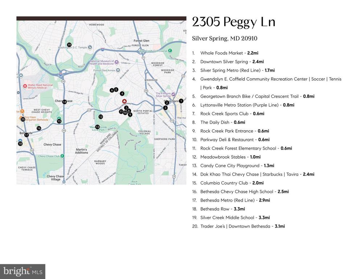
Task: Click the bright MLS logo
Action: pos(22,271)
